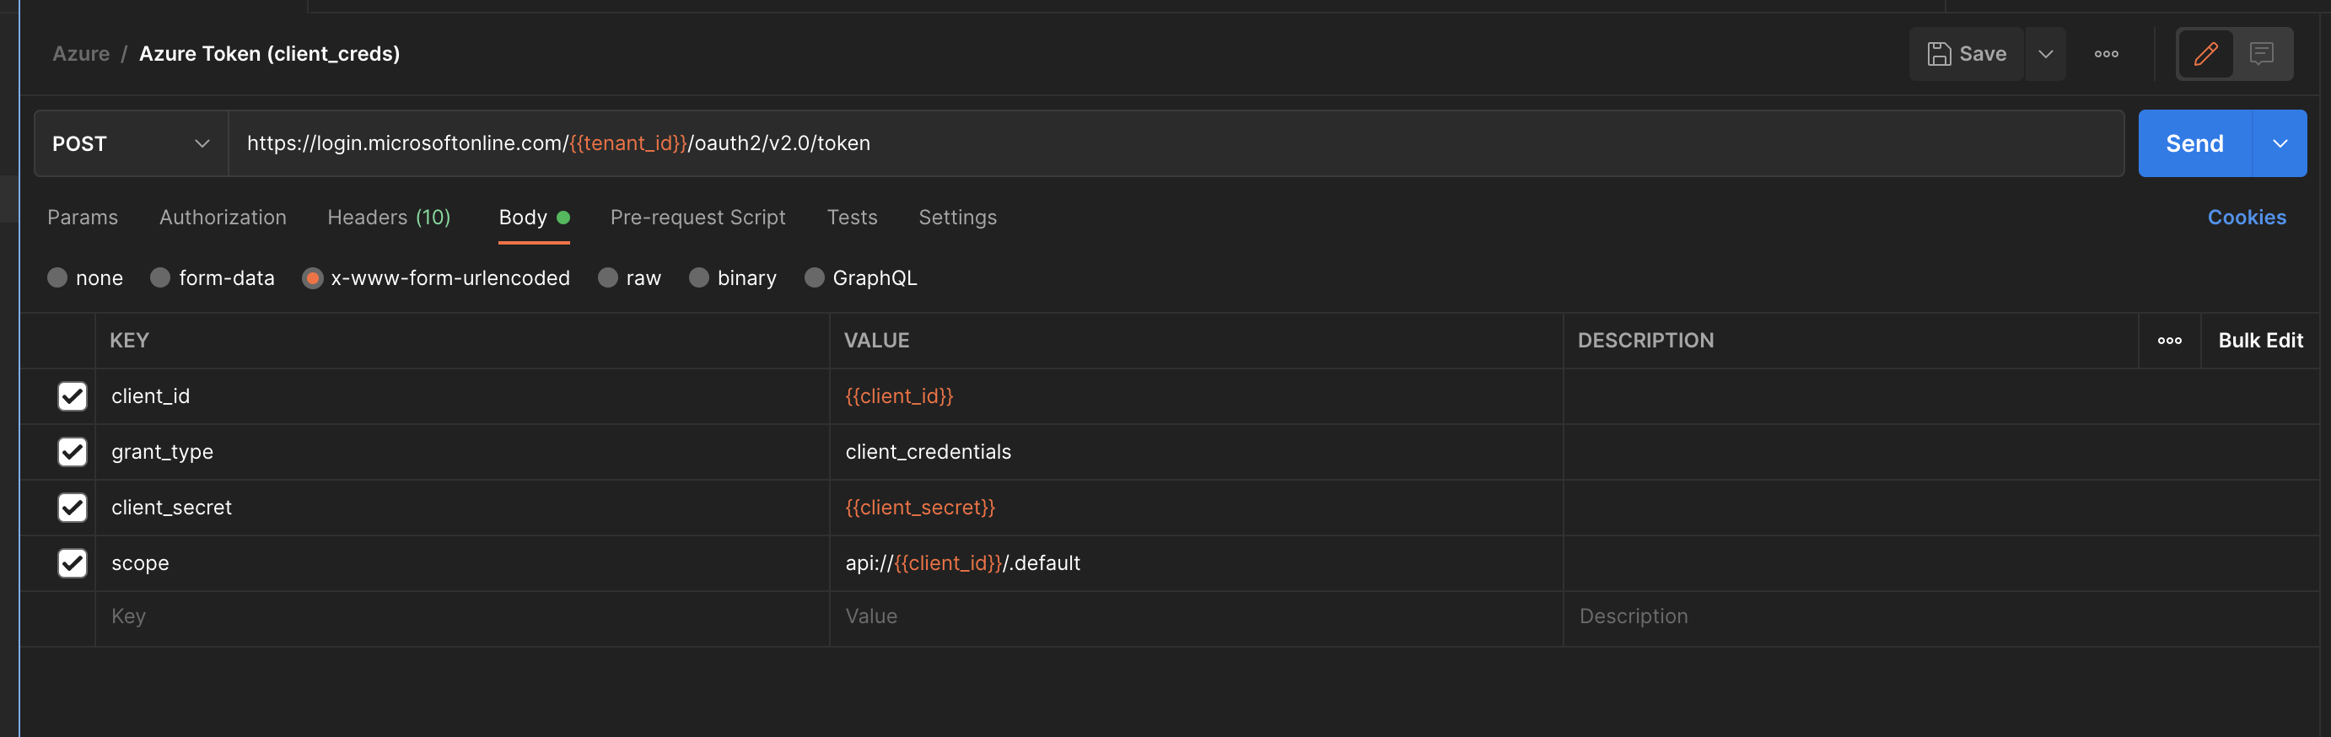The image size is (2331, 737).
Task: Open the request more-actions ellipsis menu
Action: click(2106, 54)
